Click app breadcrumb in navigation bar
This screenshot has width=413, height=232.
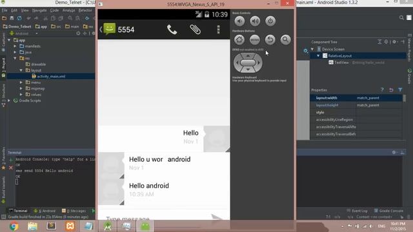tap(41, 26)
